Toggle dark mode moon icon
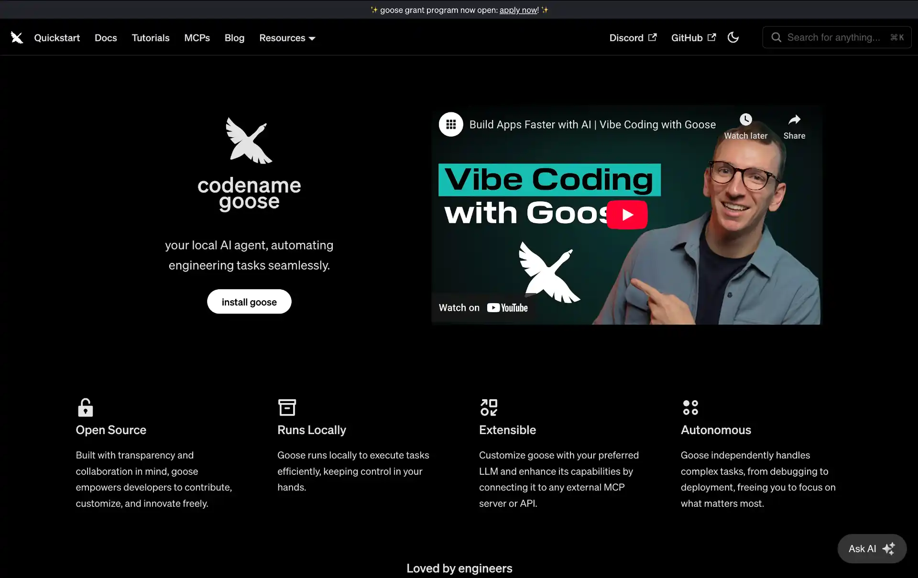The width and height of the screenshot is (918, 578). point(733,37)
